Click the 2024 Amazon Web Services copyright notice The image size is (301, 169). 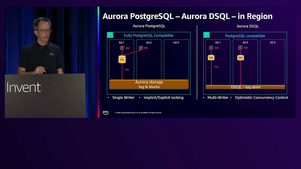(138, 113)
